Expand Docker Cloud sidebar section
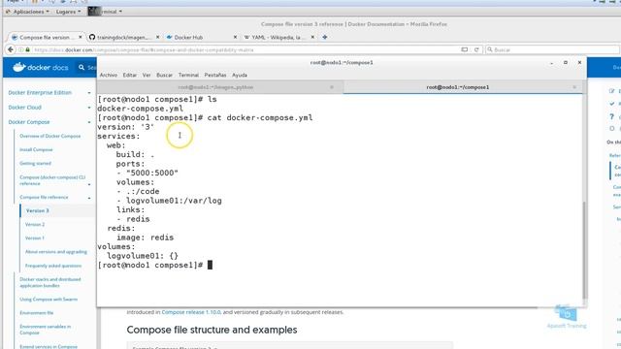 point(88,108)
